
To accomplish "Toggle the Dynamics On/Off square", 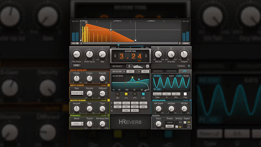I will pyautogui.click(x=109, y=116).
